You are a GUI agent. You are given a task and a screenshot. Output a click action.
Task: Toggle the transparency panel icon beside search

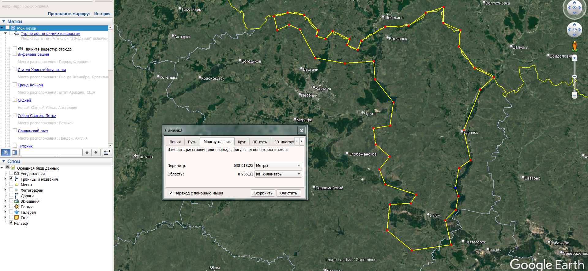click(x=15, y=152)
